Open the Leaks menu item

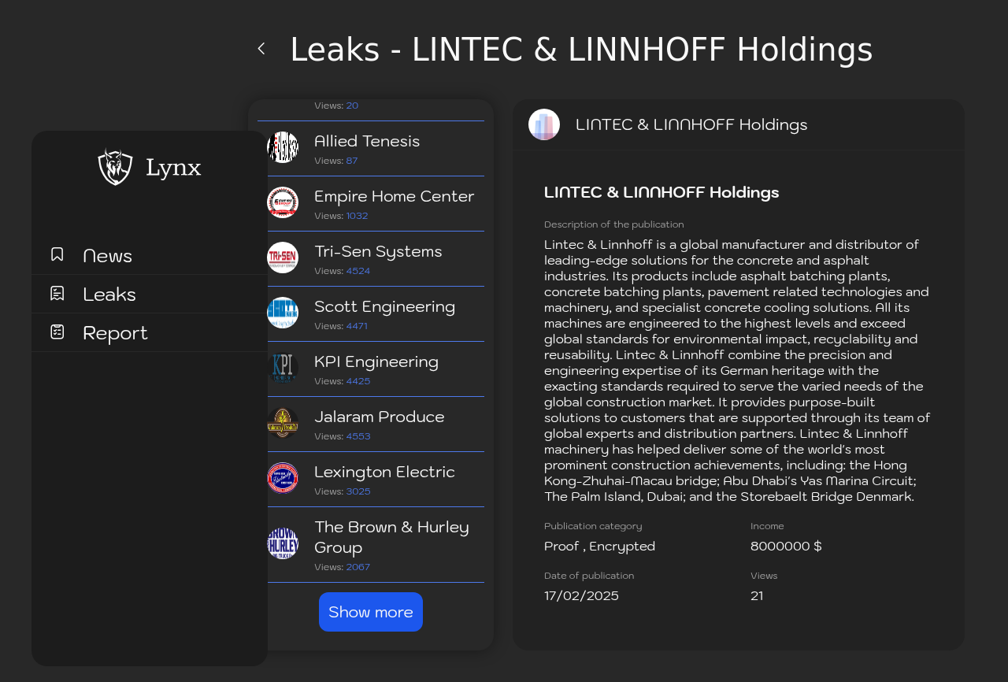pyautogui.click(x=150, y=294)
